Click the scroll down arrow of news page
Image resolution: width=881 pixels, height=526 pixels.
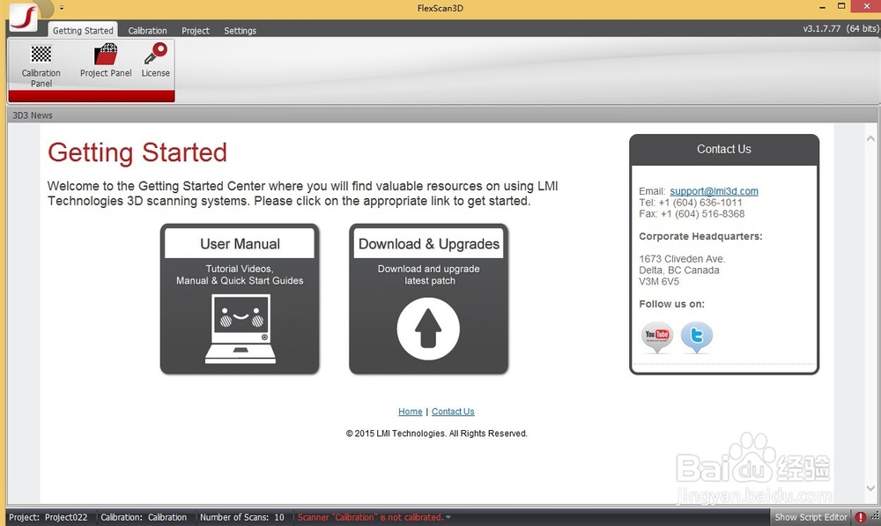click(x=870, y=488)
